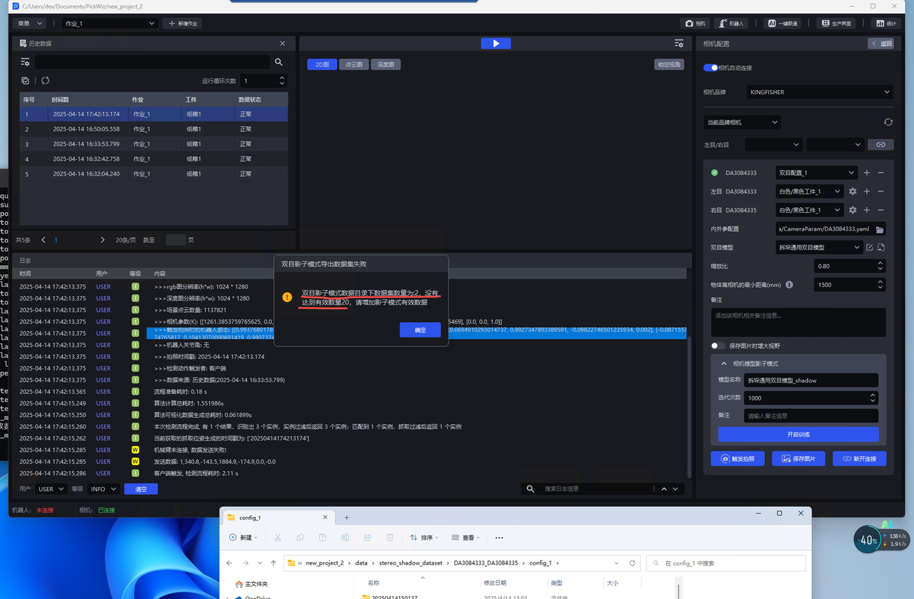Increase the scale ratio stepper value
This screenshot has height=599, width=914.
pos(880,263)
